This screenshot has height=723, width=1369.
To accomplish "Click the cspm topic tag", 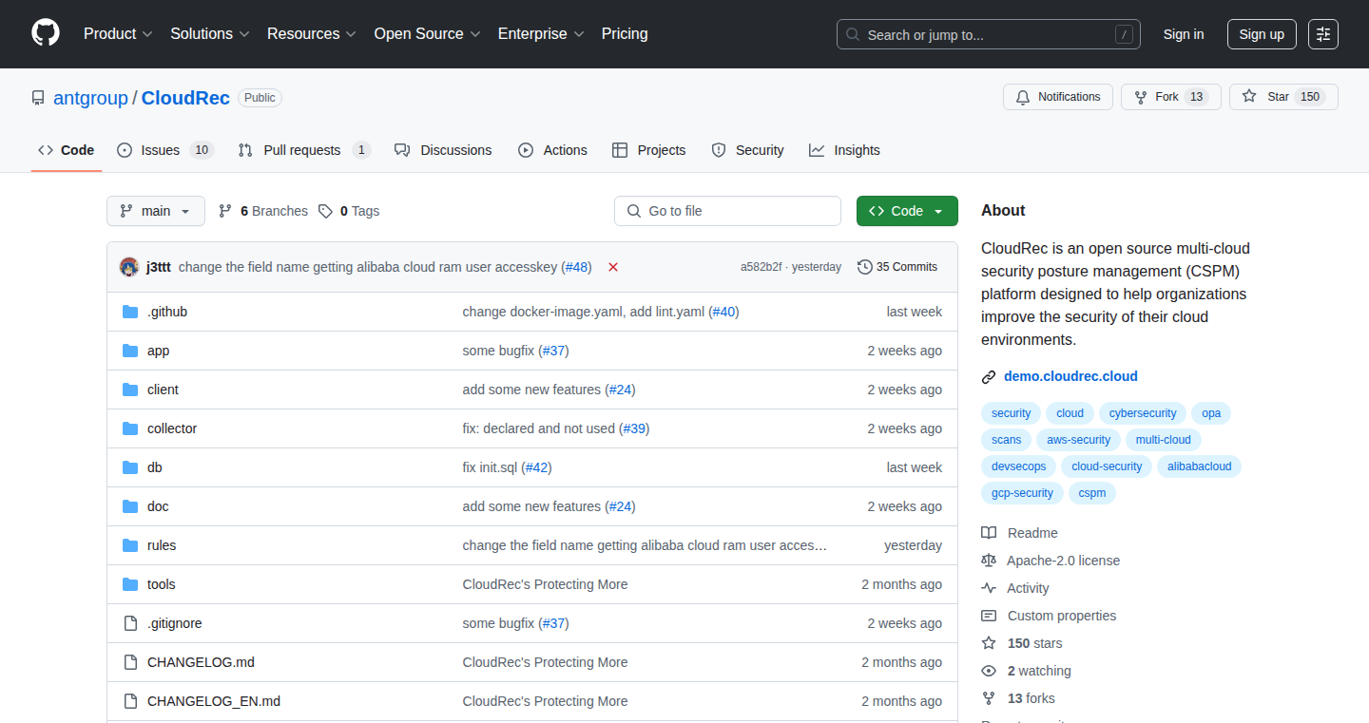I will point(1092,493).
